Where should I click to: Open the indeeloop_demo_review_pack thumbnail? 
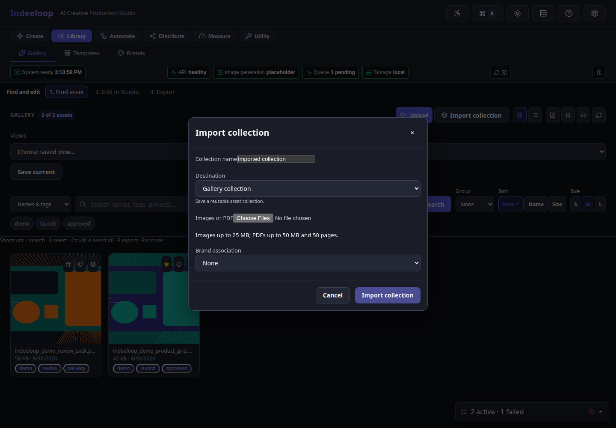(x=56, y=298)
